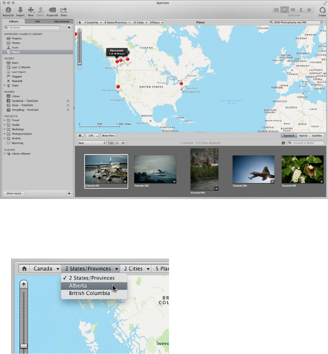
Task: Click the Home button in the enlarged path bar
Action: pyautogui.click(x=24, y=268)
